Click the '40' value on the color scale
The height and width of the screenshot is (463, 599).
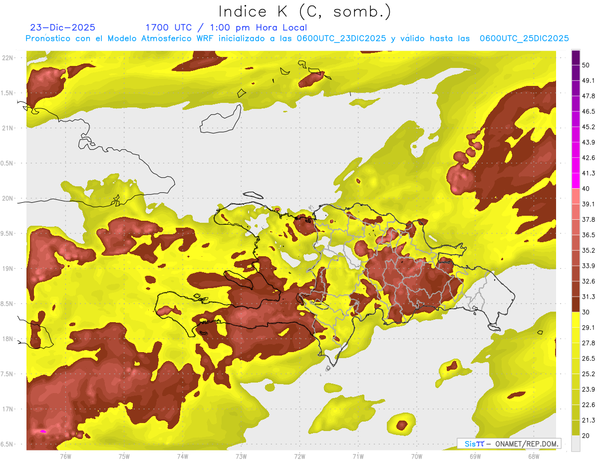click(587, 189)
